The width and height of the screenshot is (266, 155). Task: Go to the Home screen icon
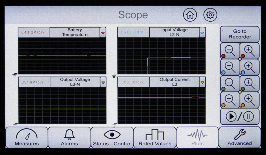pos(190,15)
